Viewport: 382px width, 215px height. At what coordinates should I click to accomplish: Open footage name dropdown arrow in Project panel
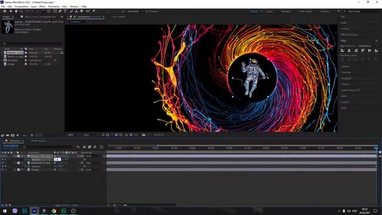[x=49, y=21]
